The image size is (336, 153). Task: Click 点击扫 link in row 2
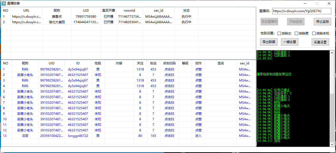point(169,75)
